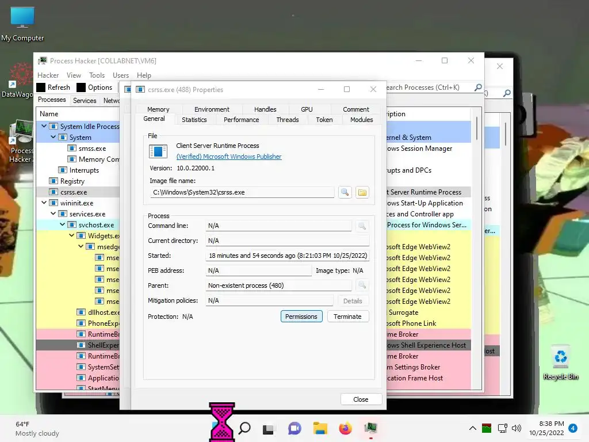Open the Environment tab

(x=212, y=109)
